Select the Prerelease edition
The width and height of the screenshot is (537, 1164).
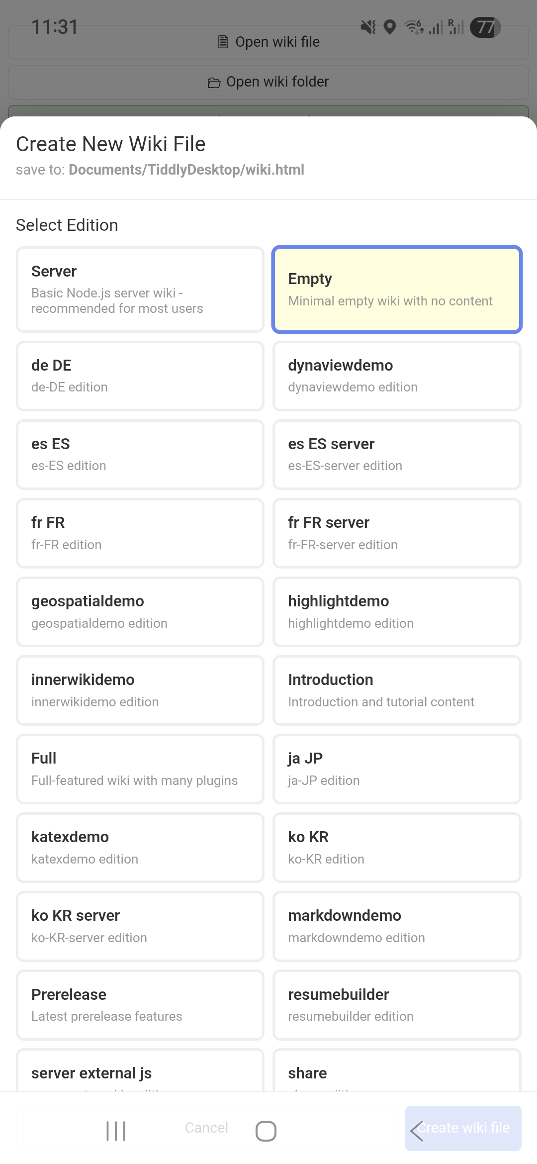(140, 1004)
